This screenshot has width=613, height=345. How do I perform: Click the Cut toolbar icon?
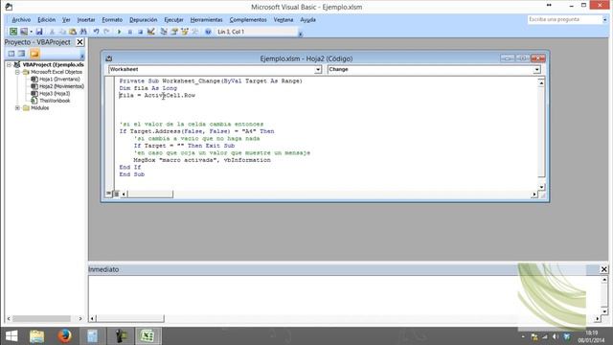coord(52,32)
